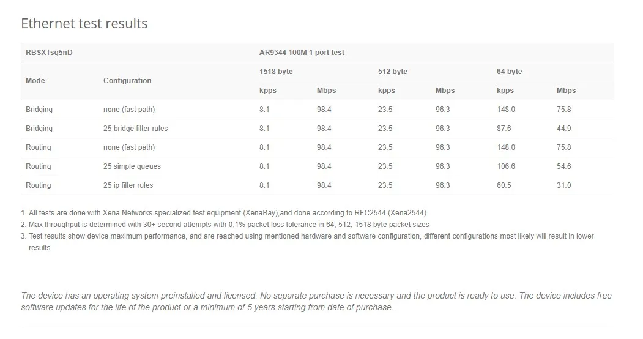Click the 44.9 Mbps value

tap(563, 129)
